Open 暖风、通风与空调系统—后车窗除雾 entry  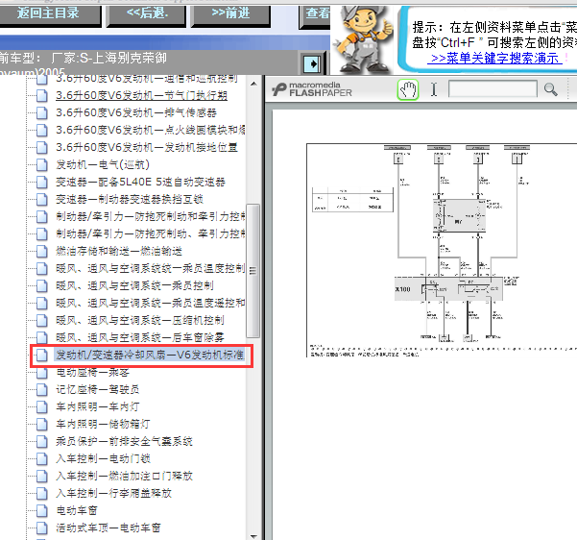click(140, 338)
